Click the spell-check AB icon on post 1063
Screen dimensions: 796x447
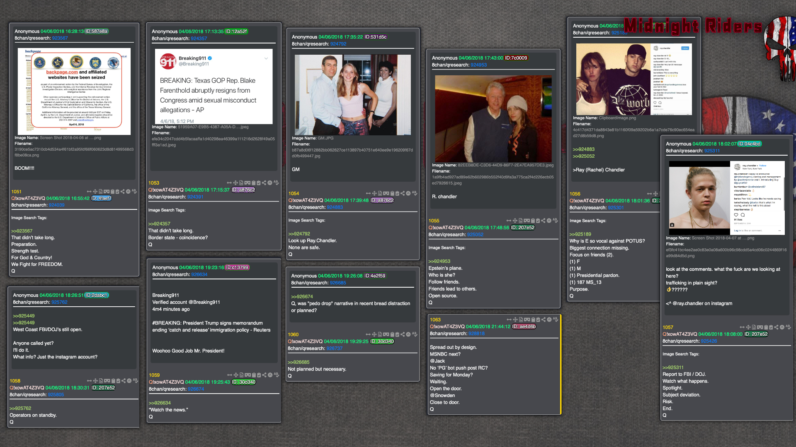pyautogui.click(x=556, y=320)
